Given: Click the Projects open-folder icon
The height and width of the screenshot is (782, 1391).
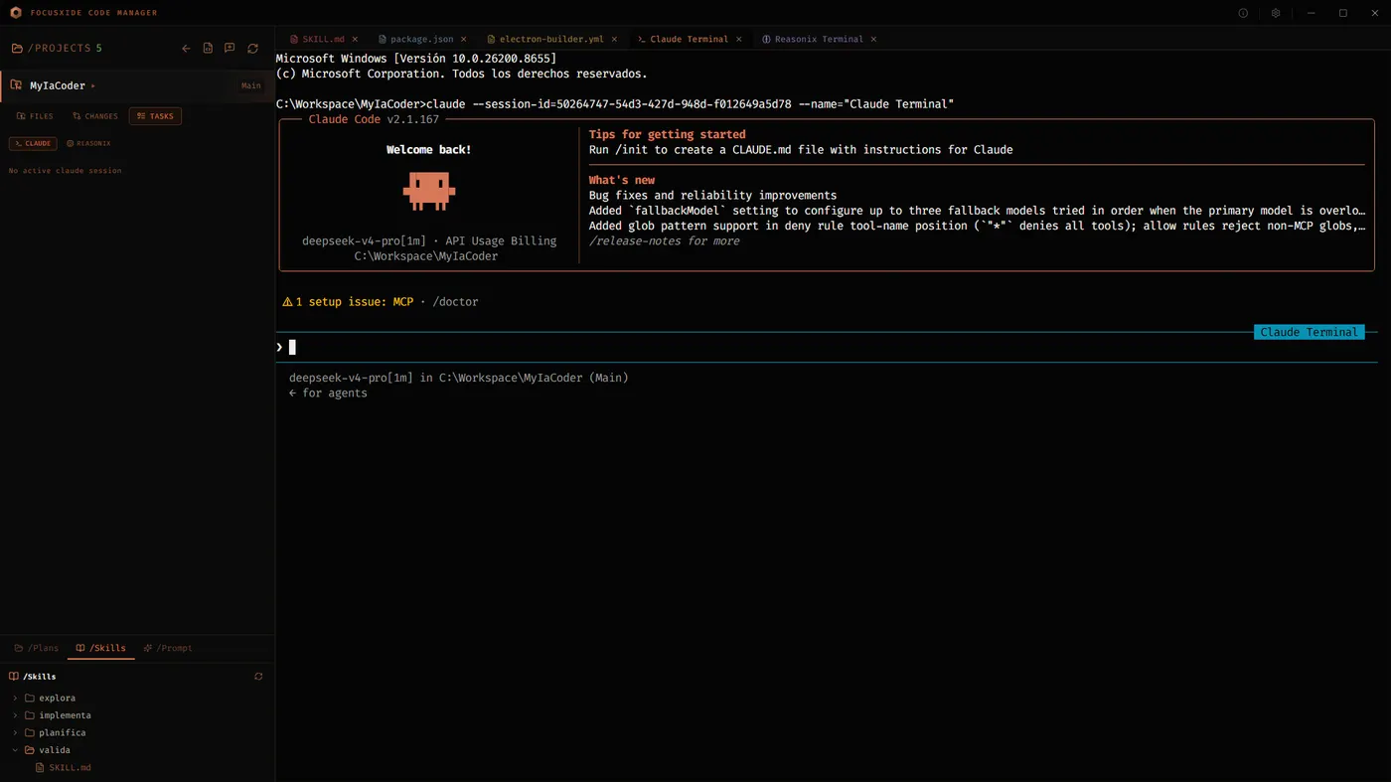Looking at the screenshot, I should (x=17, y=49).
